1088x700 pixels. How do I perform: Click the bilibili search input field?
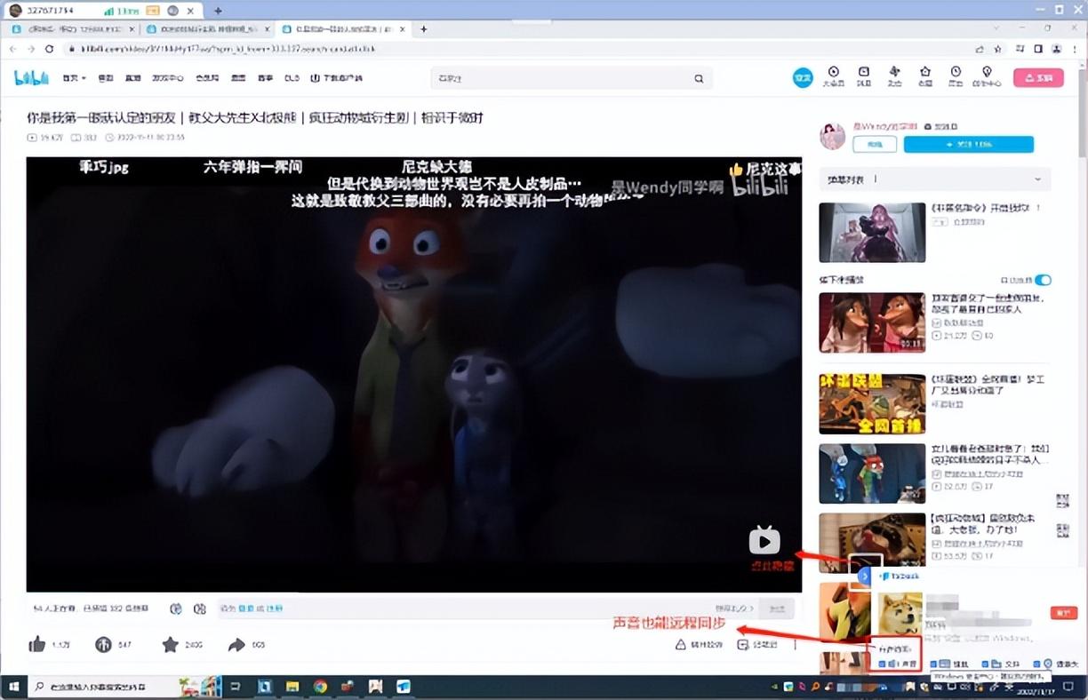(x=562, y=79)
